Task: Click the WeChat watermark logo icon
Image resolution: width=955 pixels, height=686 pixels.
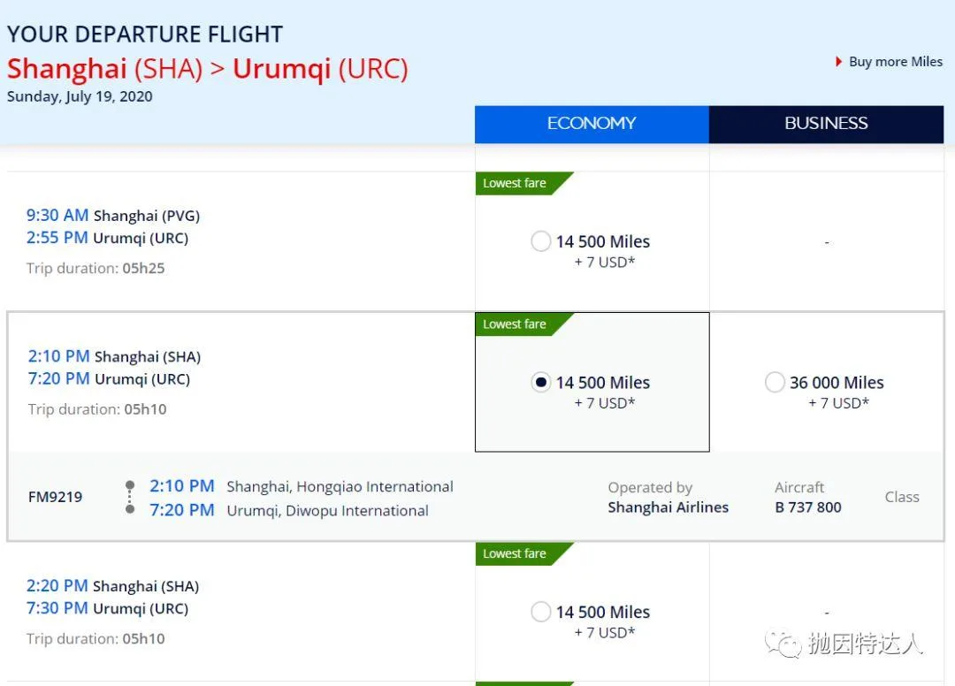Action: (x=783, y=644)
